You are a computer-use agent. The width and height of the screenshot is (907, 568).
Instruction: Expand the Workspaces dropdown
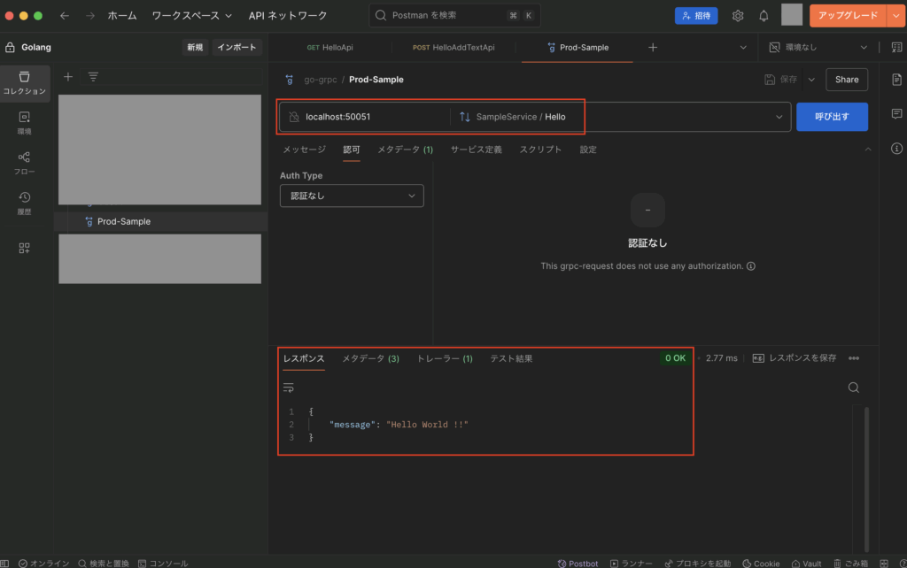tap(191, 16)
